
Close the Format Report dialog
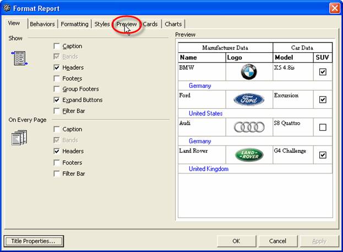click(x=334, y=8)
